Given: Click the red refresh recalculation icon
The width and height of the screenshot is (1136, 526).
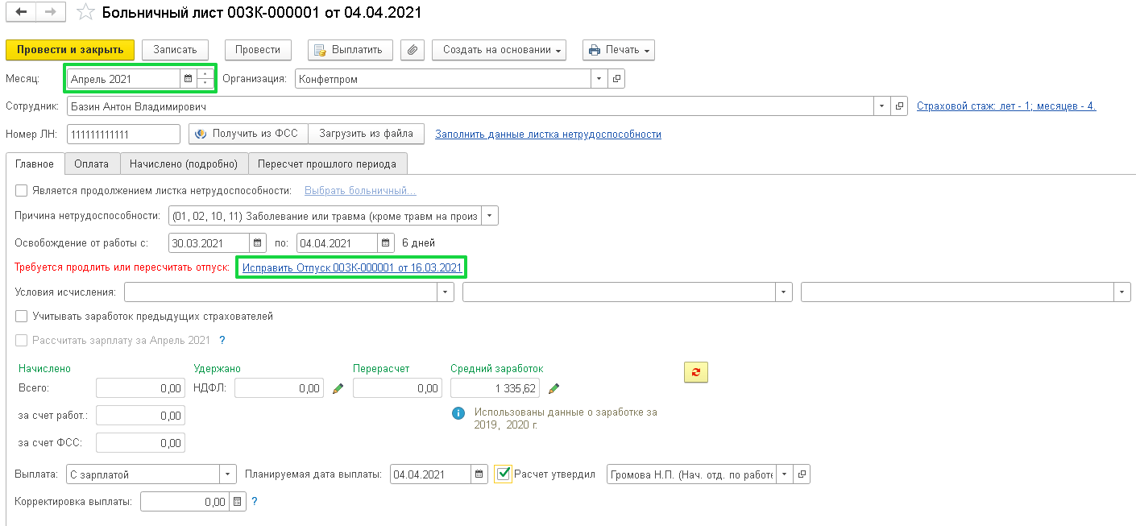Looking at the screenshot, I should tap(695, 371).
